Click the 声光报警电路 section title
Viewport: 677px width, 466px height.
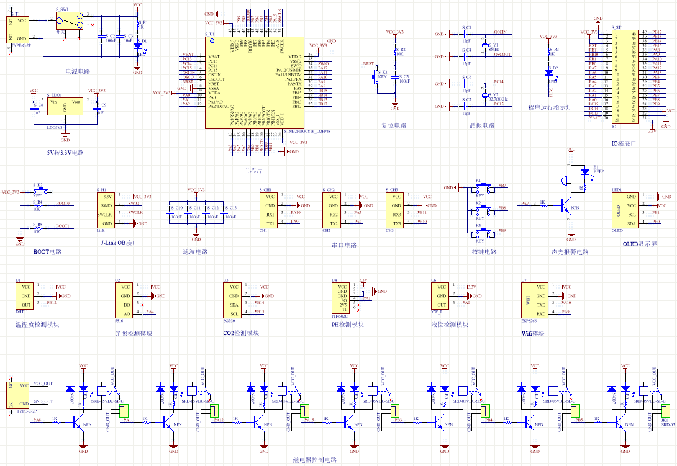pyautogui.click(x=570, y=253)
